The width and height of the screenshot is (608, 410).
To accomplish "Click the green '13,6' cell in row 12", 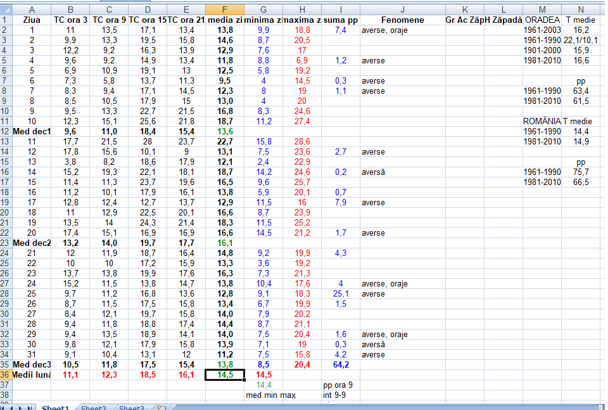I will pyautogui.click(x=224, y=132).
